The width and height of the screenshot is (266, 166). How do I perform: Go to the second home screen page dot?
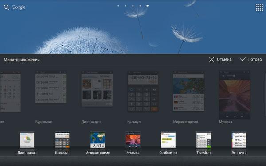point(125,6)
